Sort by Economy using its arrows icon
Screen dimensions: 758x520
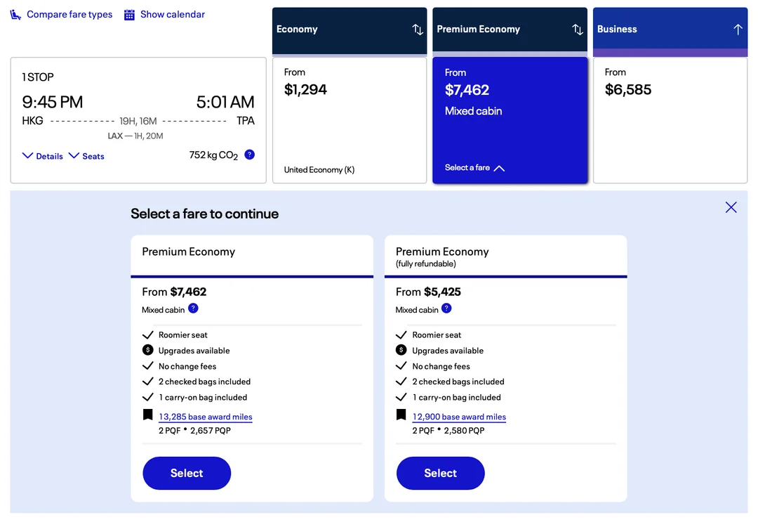[418, 30]
